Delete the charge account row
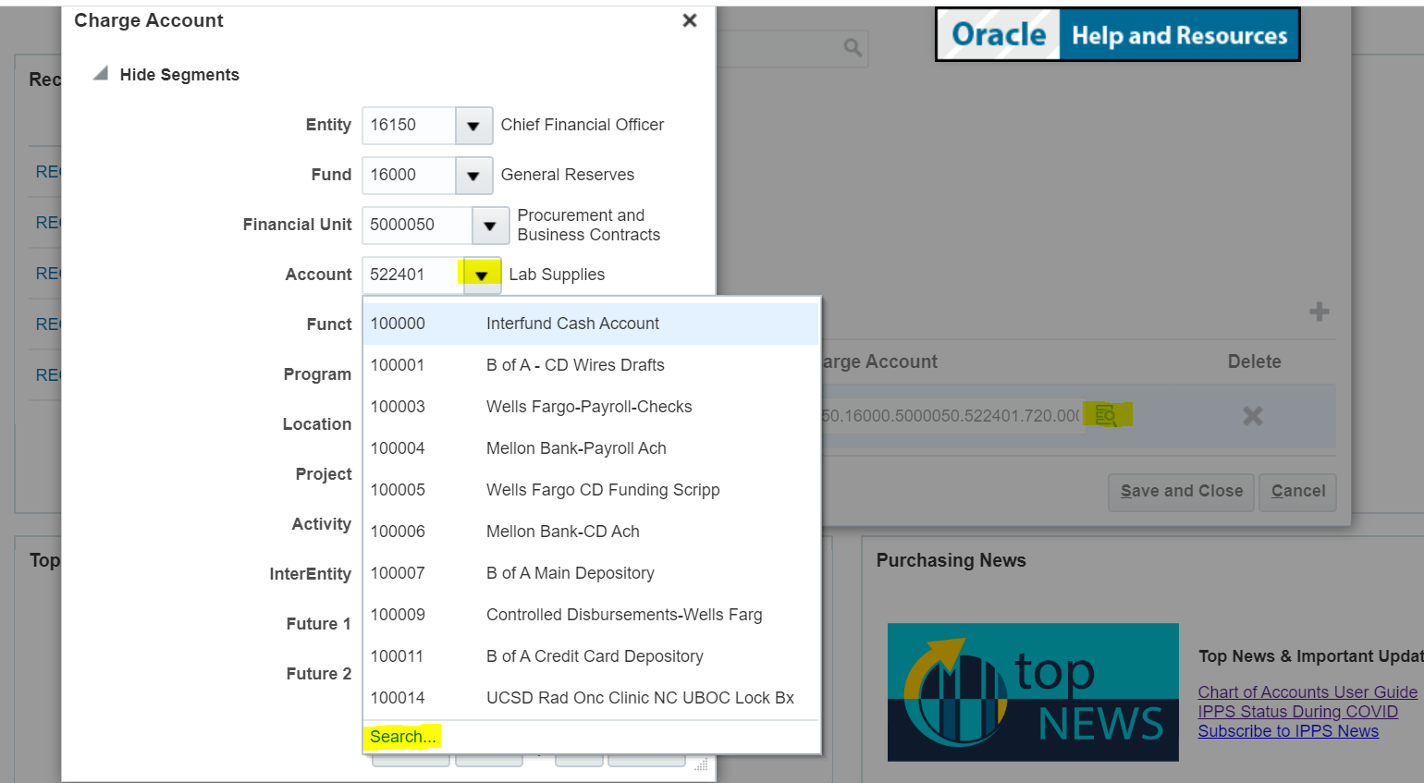This screenshot has height=783, width=1424. tap(1253, 416)
